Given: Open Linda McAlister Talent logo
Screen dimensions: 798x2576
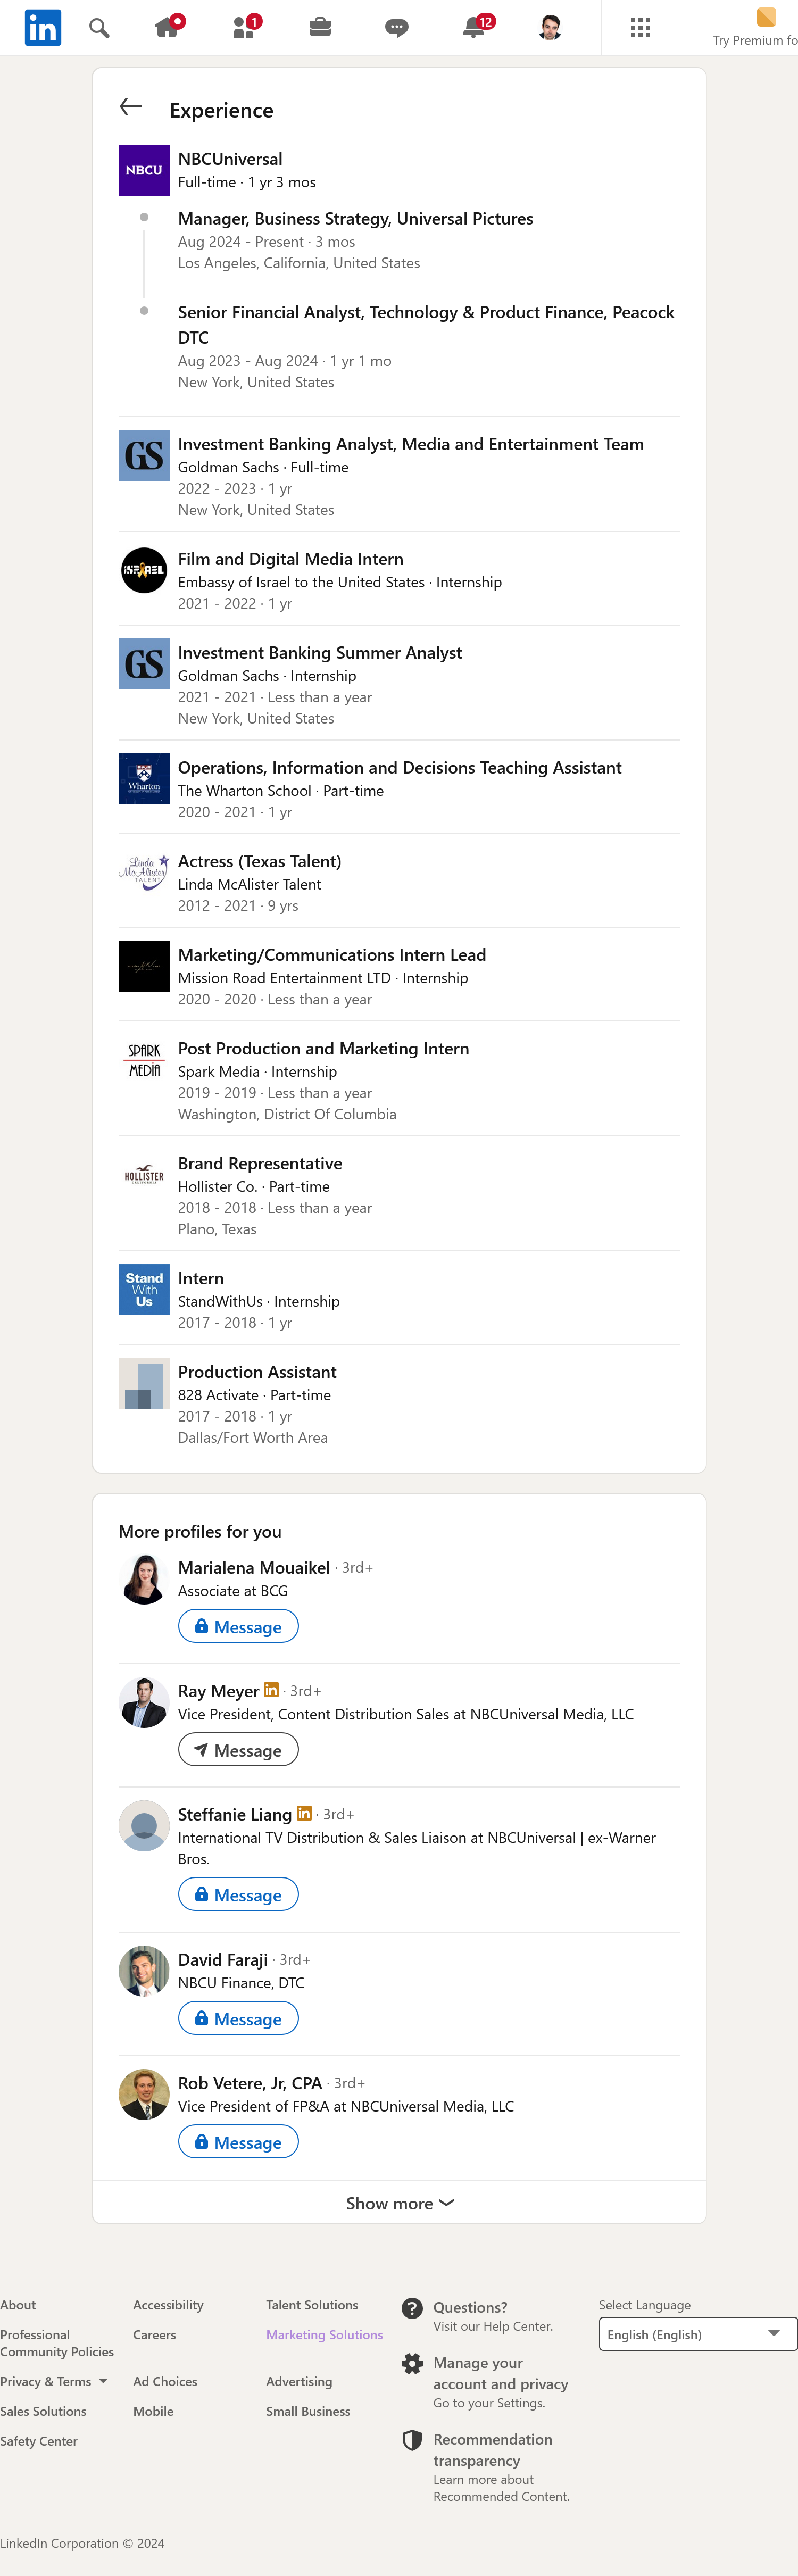Looking at the screenshot, I should point(144,873).
